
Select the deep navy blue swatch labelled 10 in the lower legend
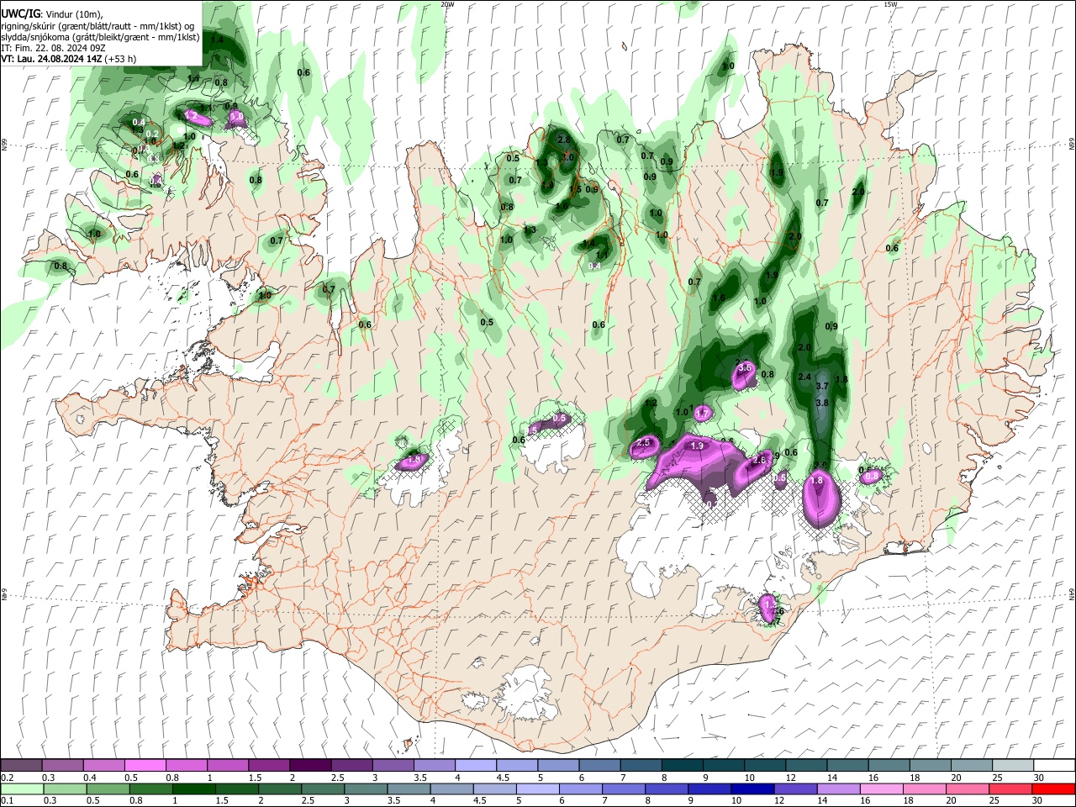tap(752, 789)
